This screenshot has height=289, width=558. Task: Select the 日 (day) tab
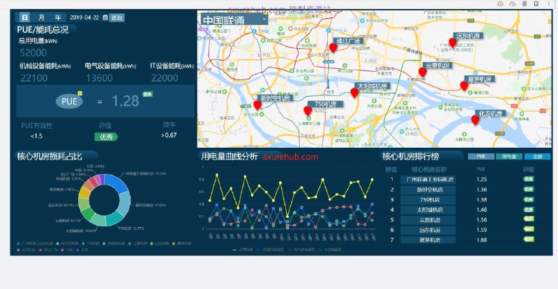click(x=24, y=17)
